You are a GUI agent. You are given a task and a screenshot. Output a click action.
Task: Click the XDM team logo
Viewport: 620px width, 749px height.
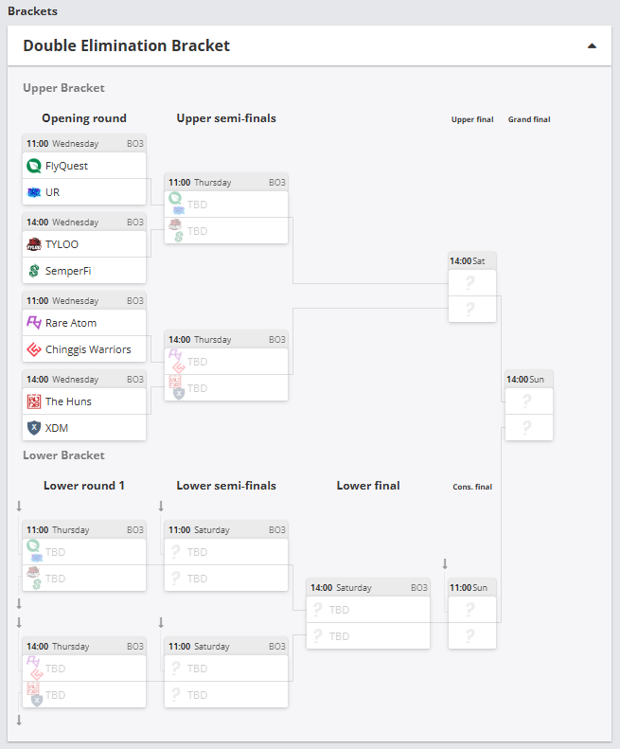click(35, 428)
